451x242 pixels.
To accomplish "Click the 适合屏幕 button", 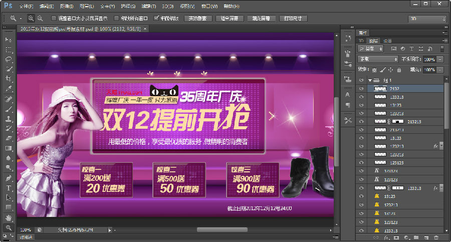I will pos(230,19).
